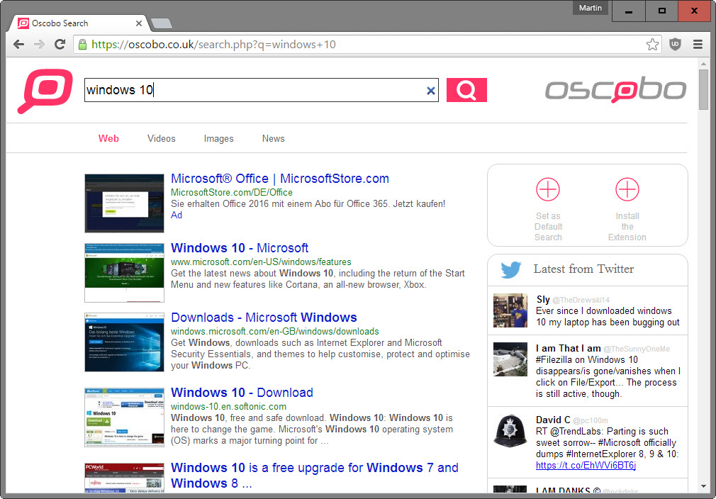Click the MicrosoftStore.com/DE/Office green URL

(232, 192)
